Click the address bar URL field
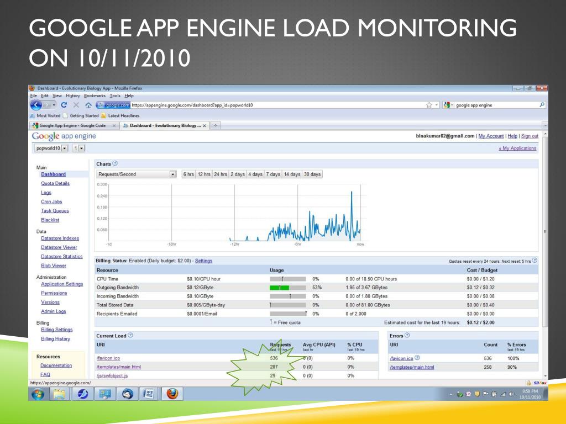This screenshot has width=566, height=424. (x=277, y=105)
